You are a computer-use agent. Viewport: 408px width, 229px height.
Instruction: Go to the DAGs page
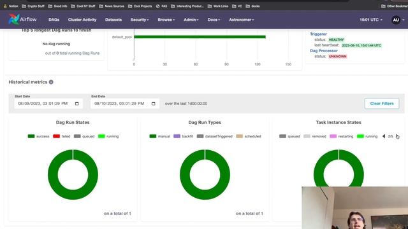pos(54,20)
